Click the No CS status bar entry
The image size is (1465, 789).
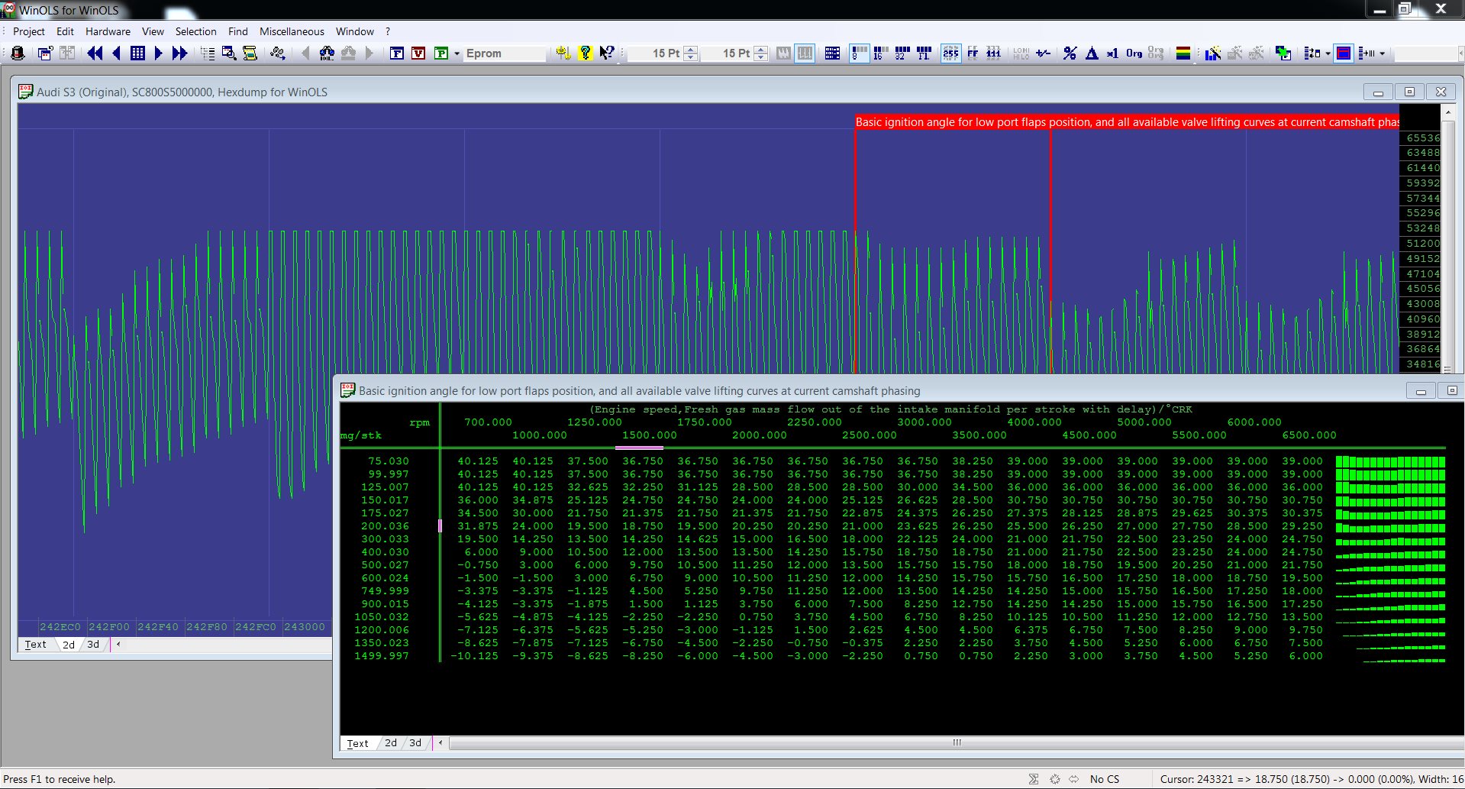pyautogui.click(x=1104, y=779)
